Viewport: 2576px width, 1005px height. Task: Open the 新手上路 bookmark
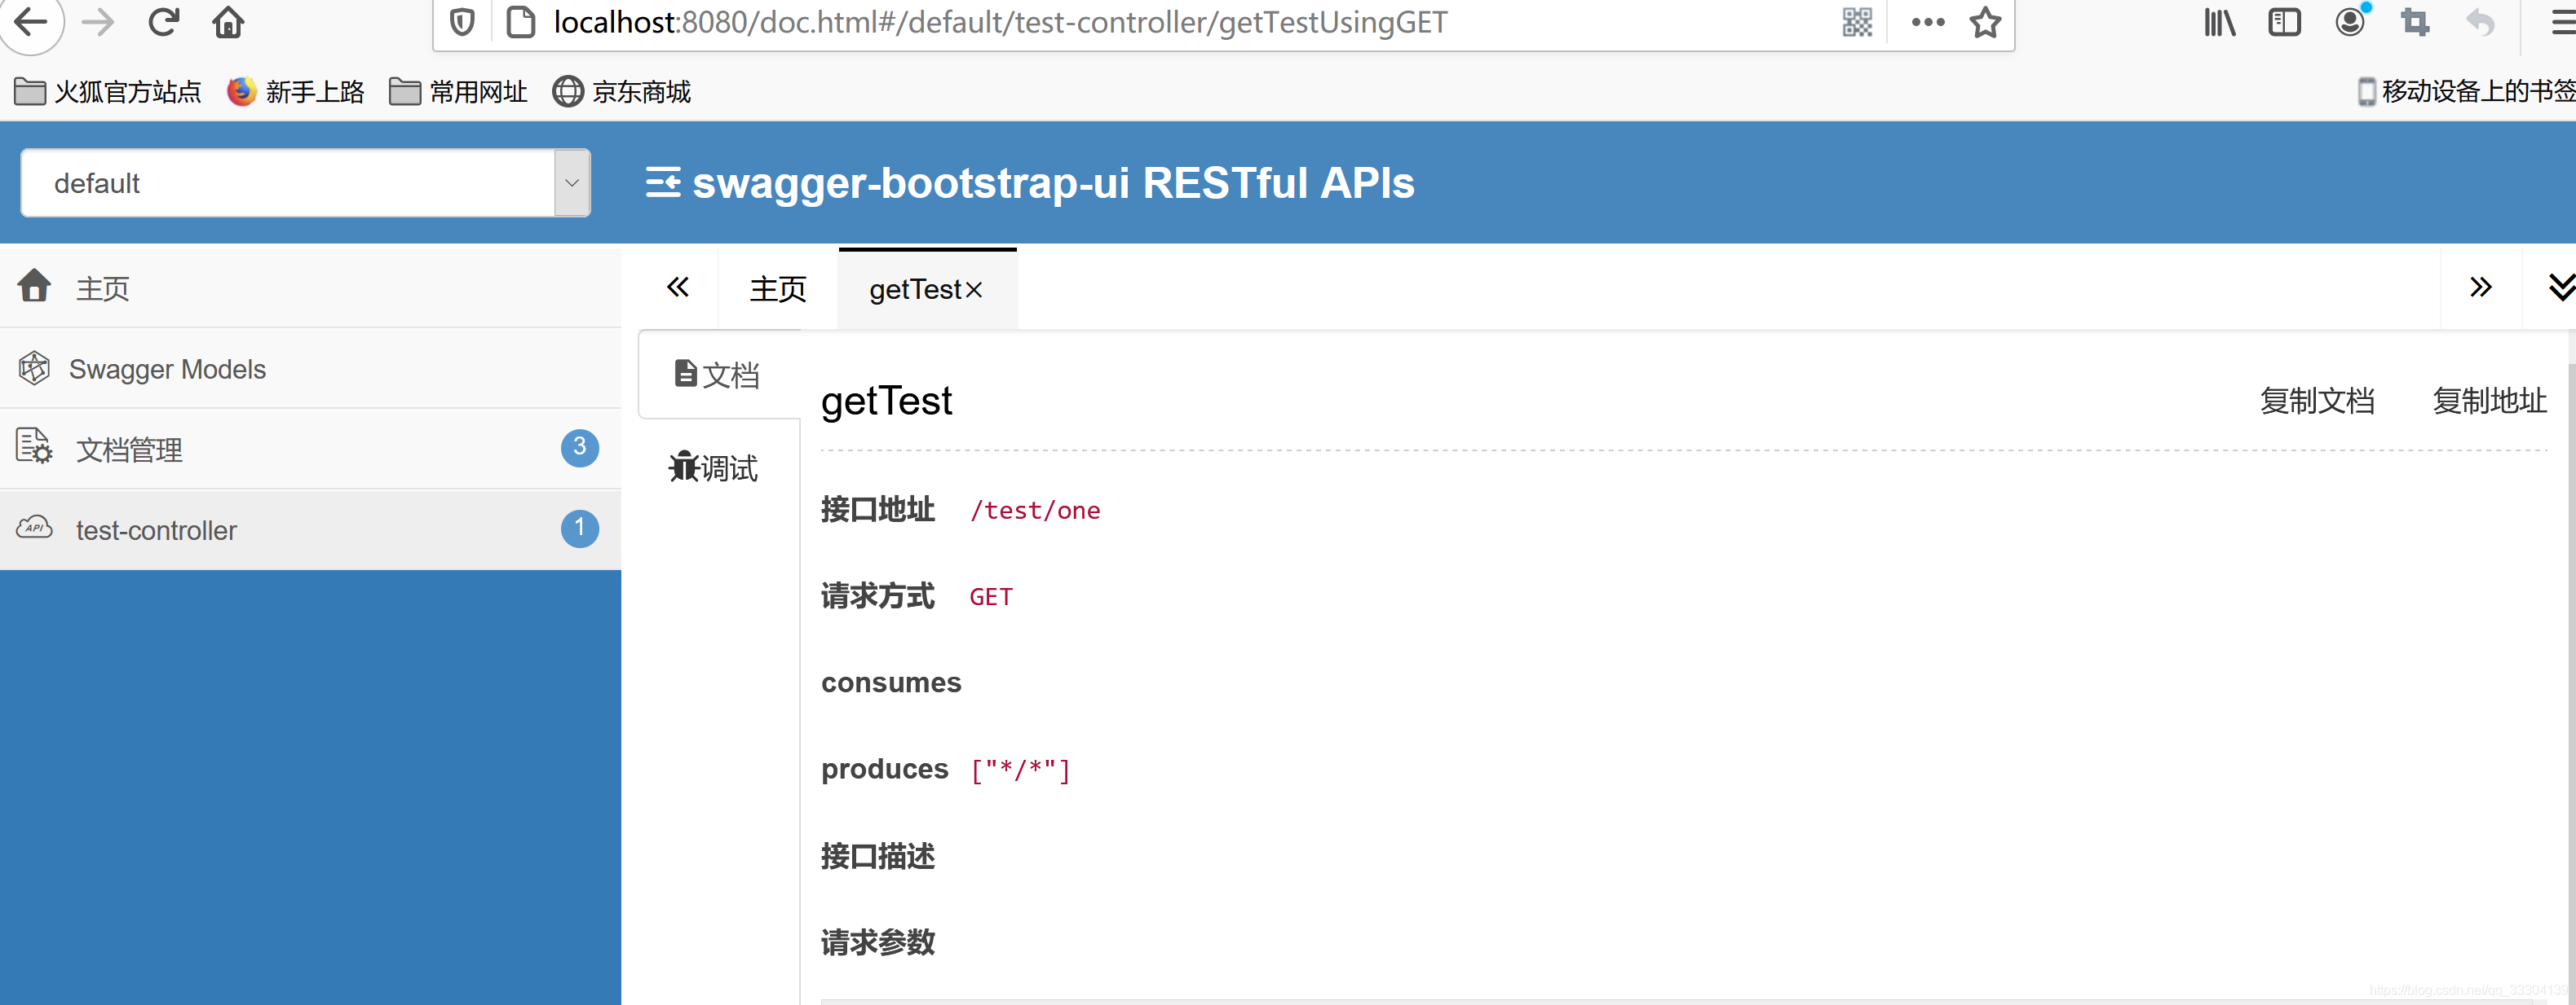(x=296, y=92)
